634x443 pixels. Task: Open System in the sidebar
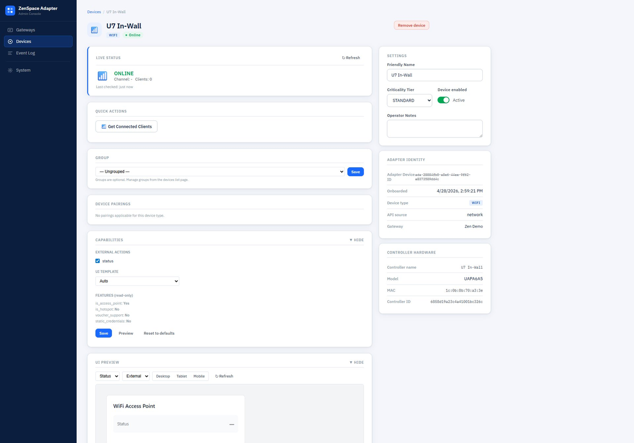(38, 70)
